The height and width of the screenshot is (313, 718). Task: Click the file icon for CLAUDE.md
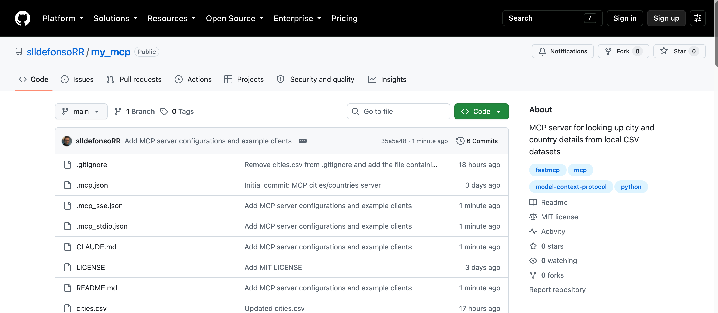pos(67,247)
